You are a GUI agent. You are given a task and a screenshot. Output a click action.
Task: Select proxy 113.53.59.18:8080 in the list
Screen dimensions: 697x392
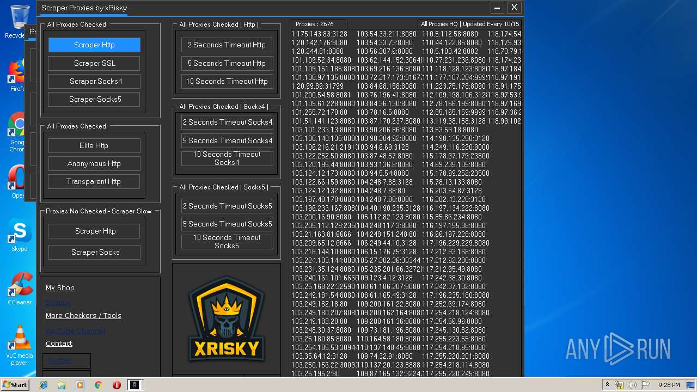(x=450, y=130)
